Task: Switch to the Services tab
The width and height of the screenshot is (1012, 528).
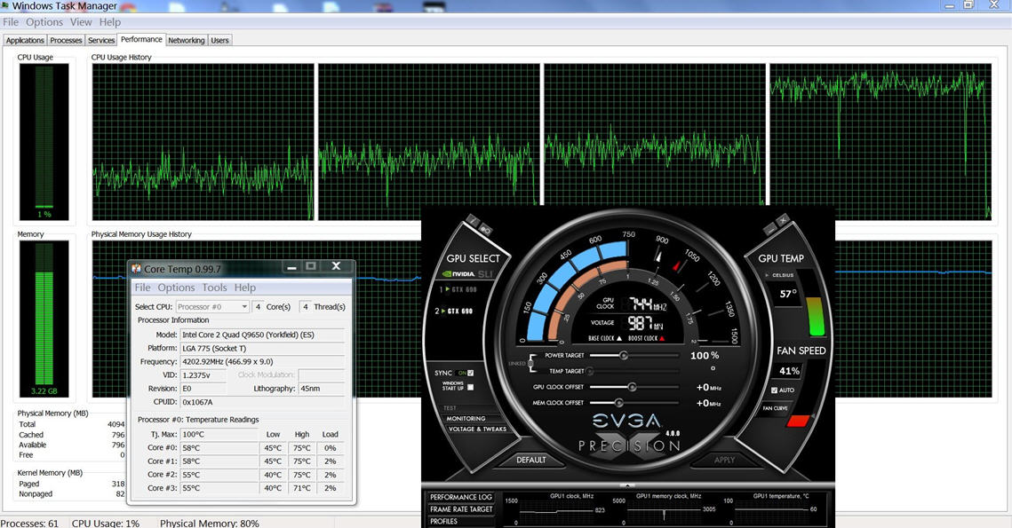Action: 101,40
